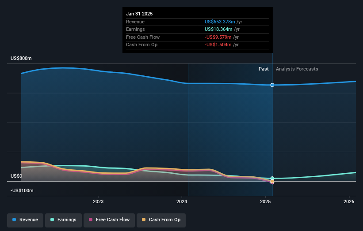Select the orange cash from op data point
The image size is (363, 231).
coord(272,181)
